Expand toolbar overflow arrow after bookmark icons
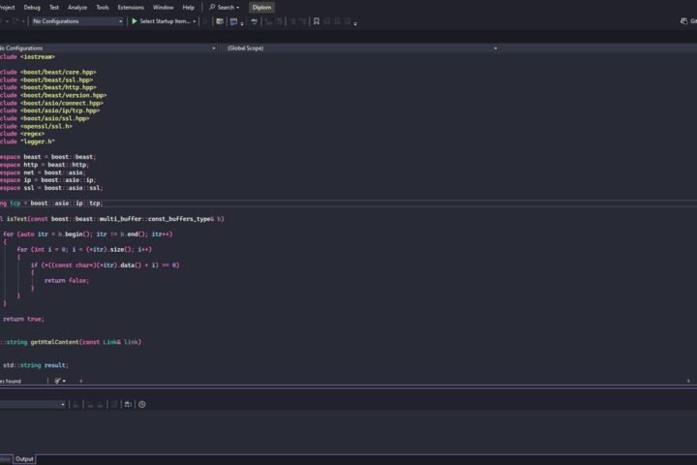697x465 pixels. [355, 23]
